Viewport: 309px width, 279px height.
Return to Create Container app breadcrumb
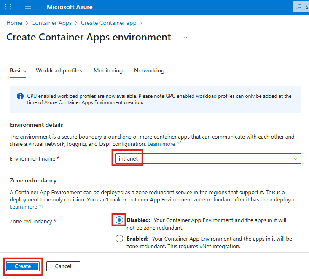click(x=109, y=23)
